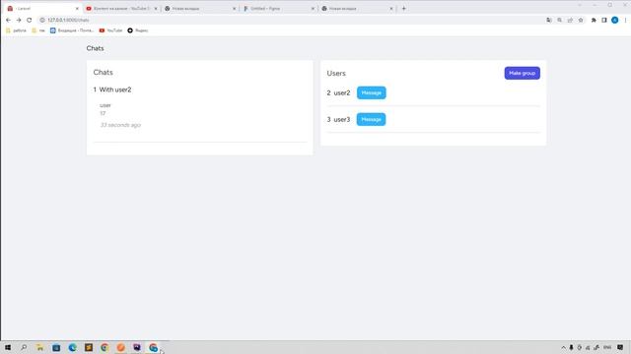Image resolution: width=631 pixels, height=354 pixels.
Task: Open the bookmark with the black circle icon
Action: click(x=138, y=30)
